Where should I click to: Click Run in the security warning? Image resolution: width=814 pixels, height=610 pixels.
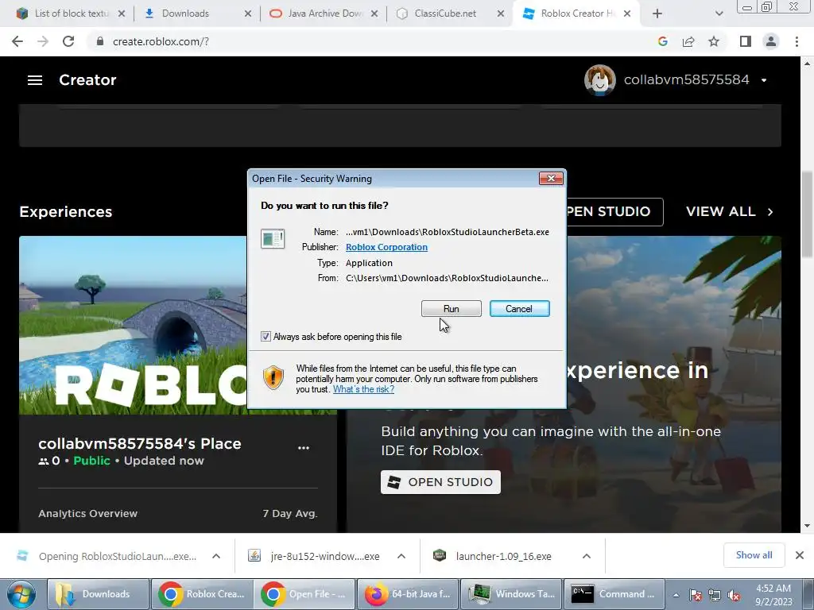point(452,309)
